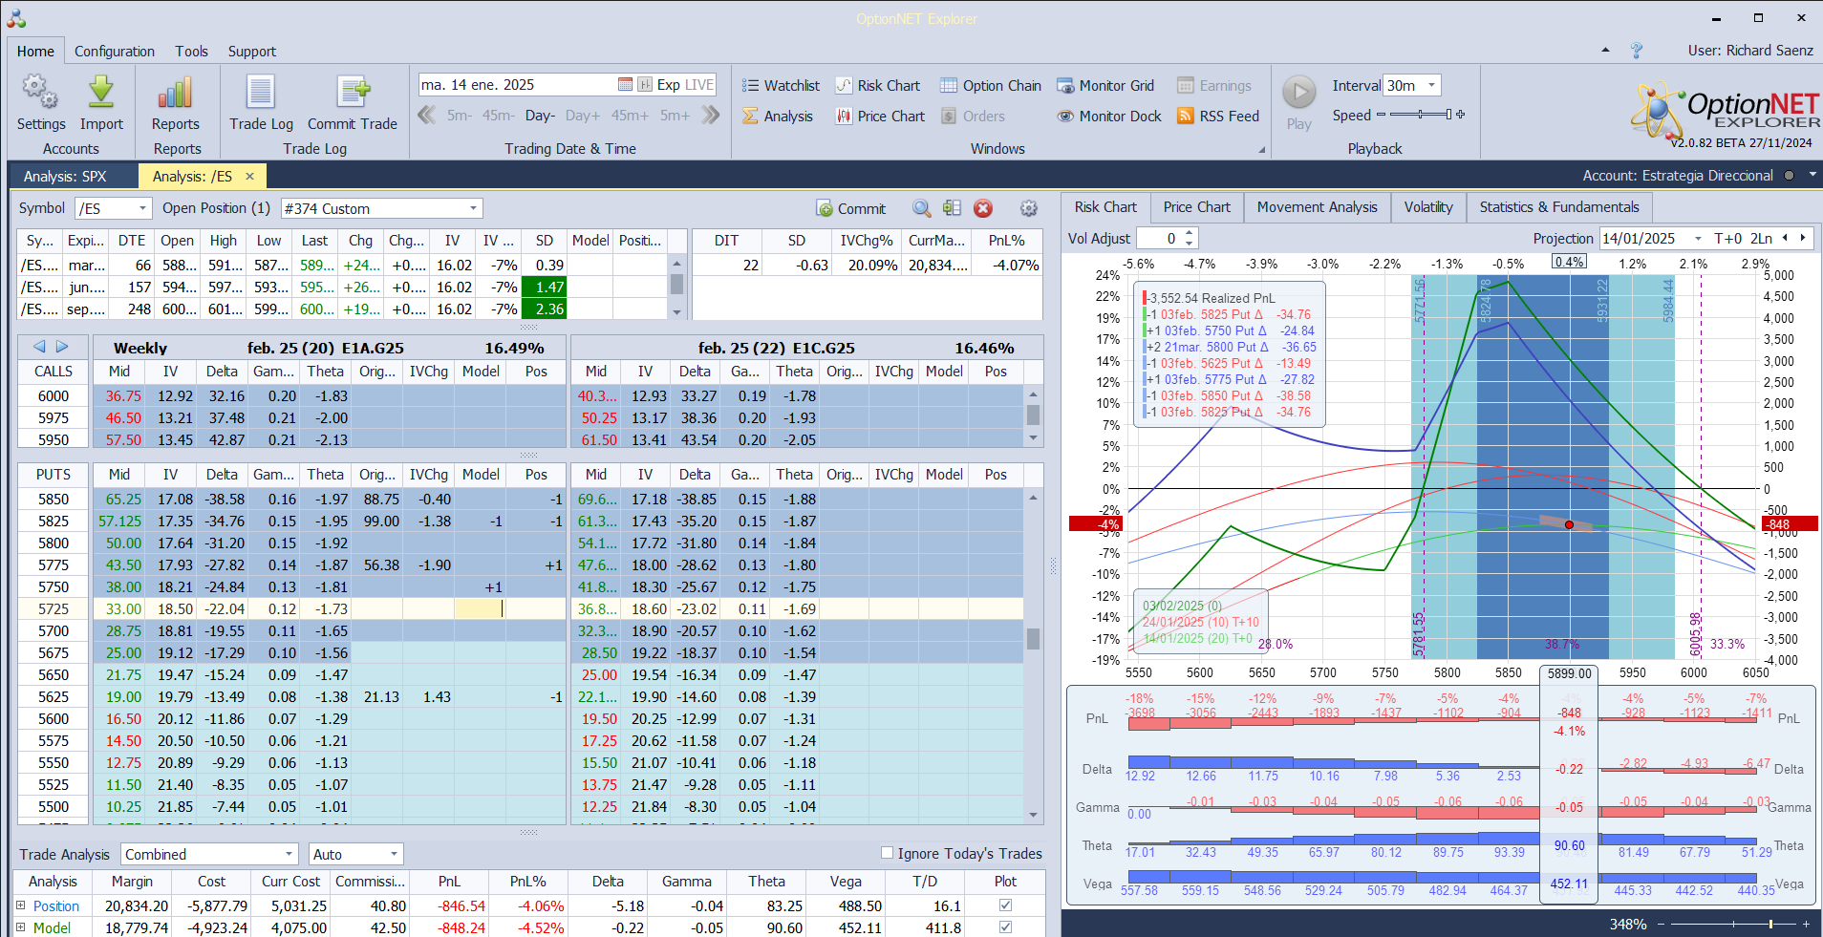The height and width of the screenshot is (937, 1823).
Task: Go to previous expiration with left arrow above CALLS
Action: pyautogui.click(x=39, y=347)
